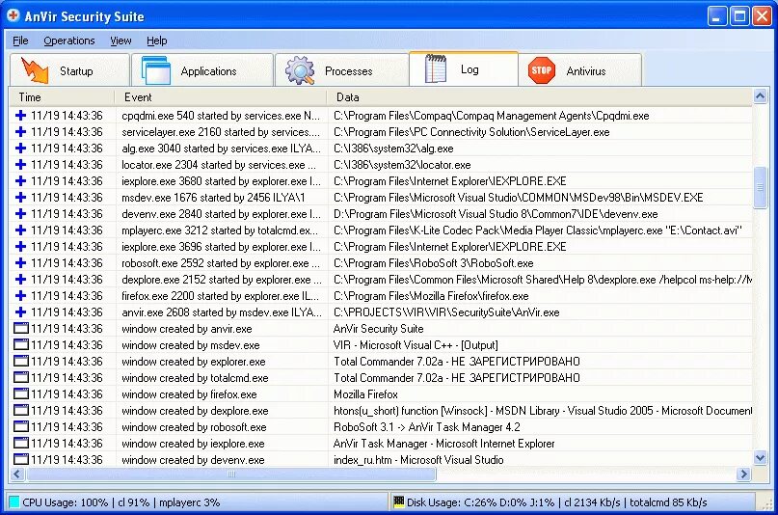Image resolution: width=778 pixels, height=515 pixels.
Task: Click window icon of 'created by explorer.exe' row
Action: pyautogui.click(x=21, y=362)
